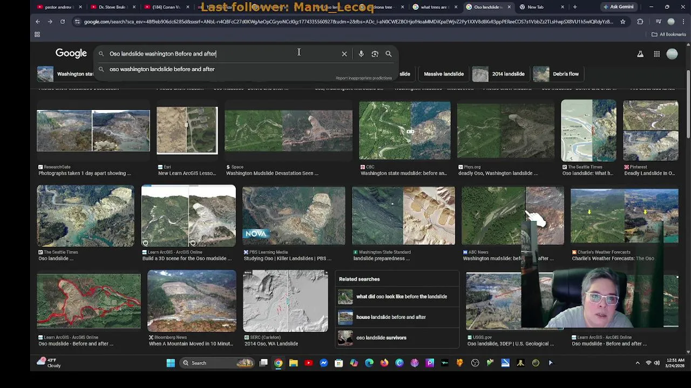Open SERC 2014 Oso, WA Landslide image

tap(285, 301)
